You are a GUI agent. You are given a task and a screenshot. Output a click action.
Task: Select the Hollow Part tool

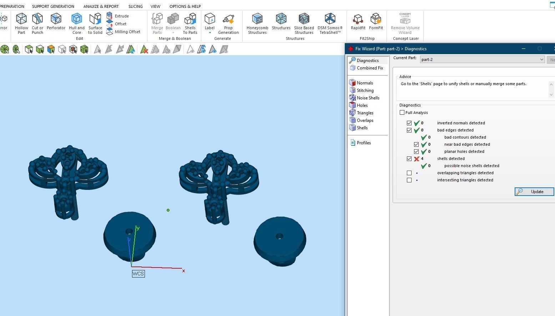[21, 24]
